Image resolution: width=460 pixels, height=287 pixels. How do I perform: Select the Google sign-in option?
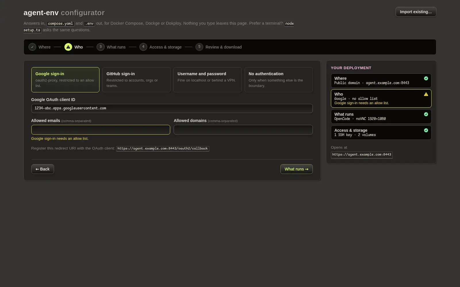pyautogui.click(x=65, y=80)
